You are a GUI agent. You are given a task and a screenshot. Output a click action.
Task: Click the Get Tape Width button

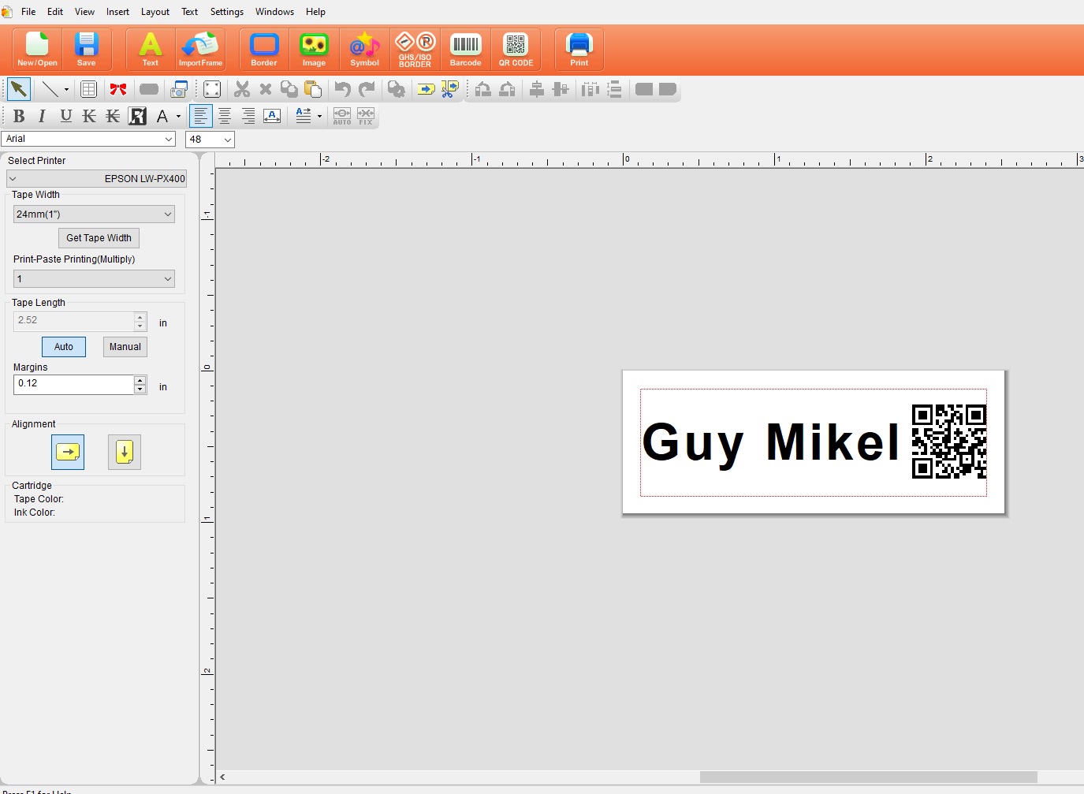(x=99, y=238)
